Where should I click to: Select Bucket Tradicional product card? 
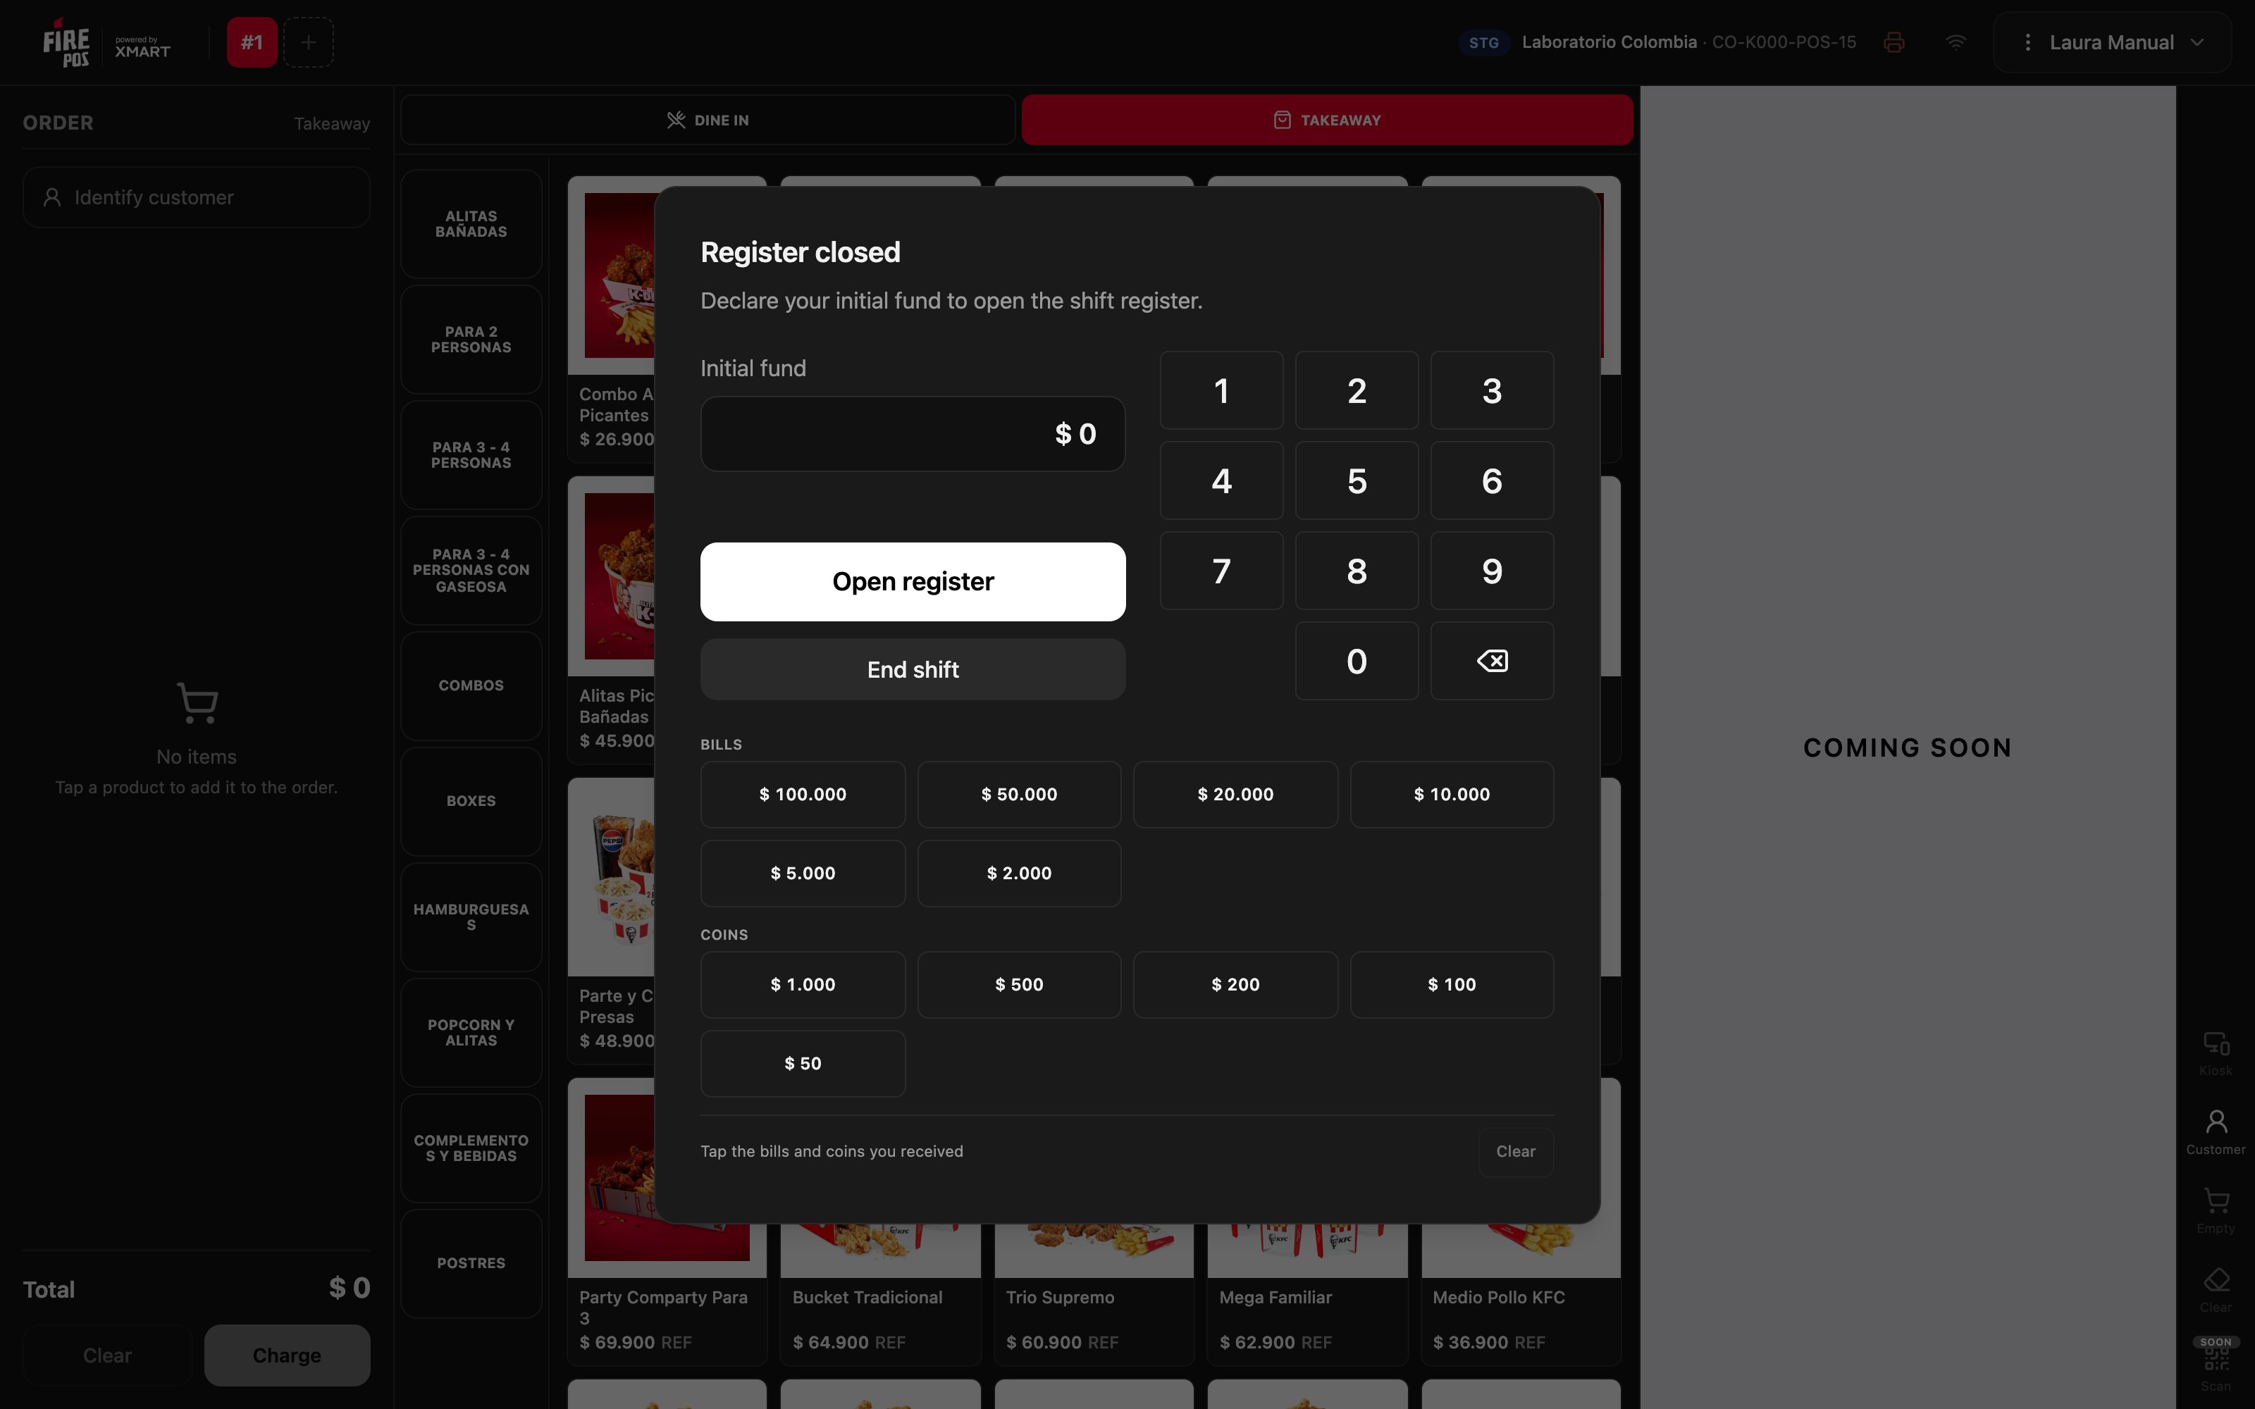click(881, 1296)
